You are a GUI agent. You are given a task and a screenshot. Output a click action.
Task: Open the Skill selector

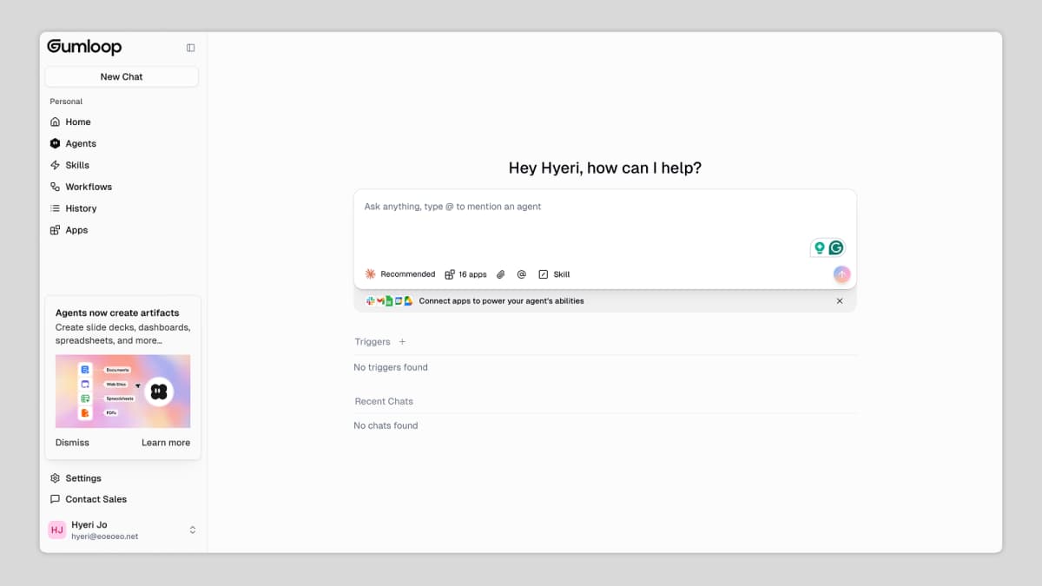tap(554, 274)
